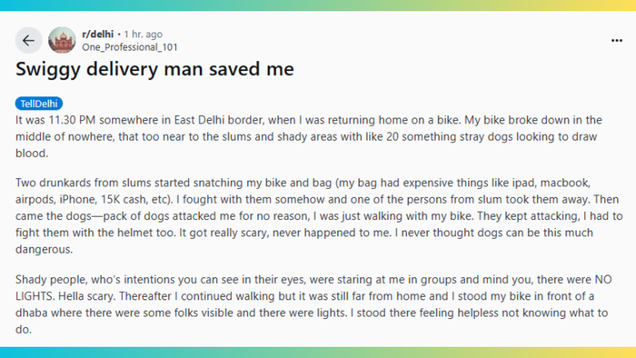Click the teal-to-yellow gradient bar at top

(318, 5)
